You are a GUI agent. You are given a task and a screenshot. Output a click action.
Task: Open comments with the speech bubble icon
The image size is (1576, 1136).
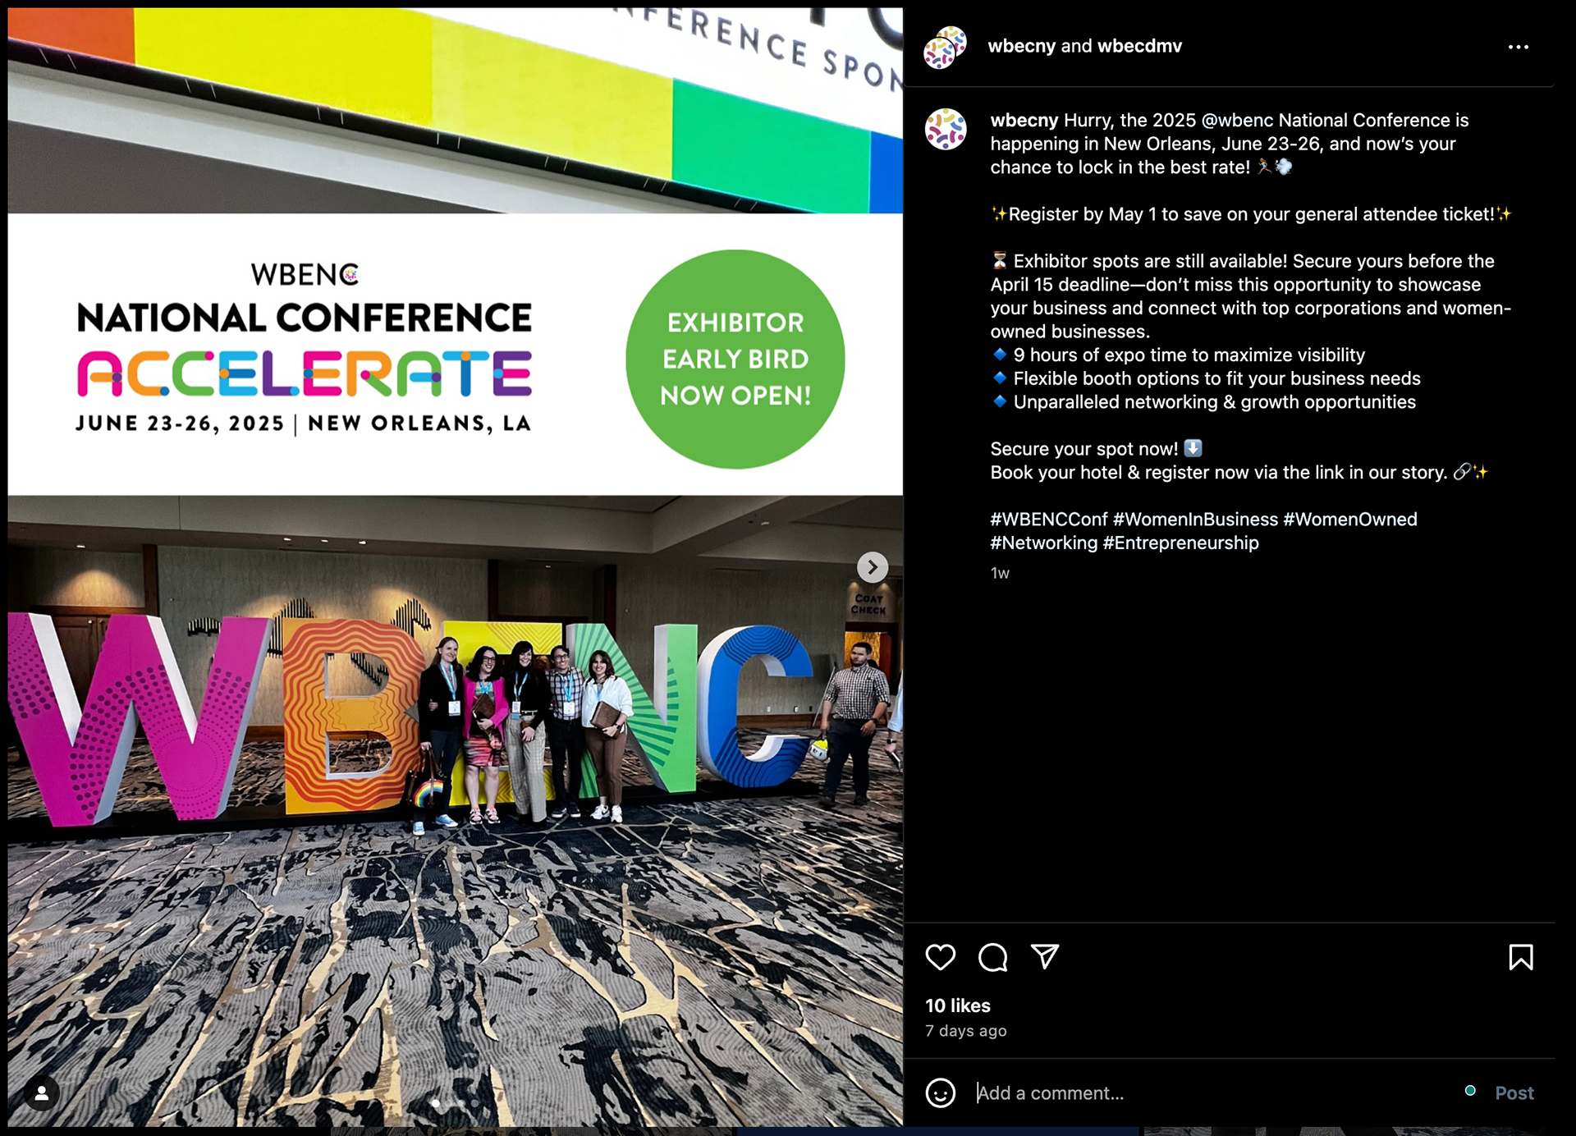992,957
